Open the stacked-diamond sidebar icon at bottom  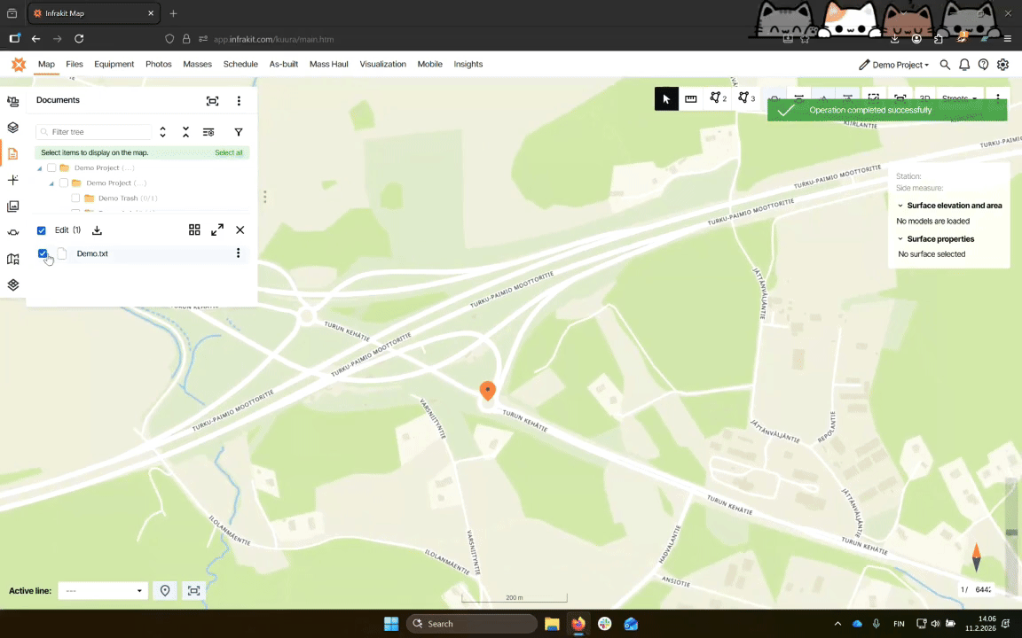click(12, 285)
